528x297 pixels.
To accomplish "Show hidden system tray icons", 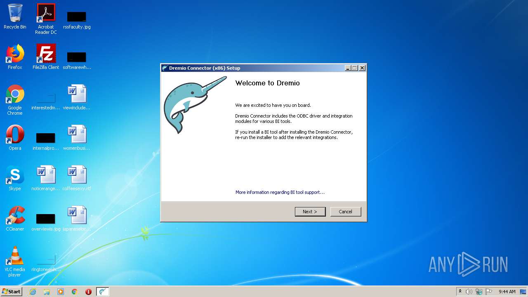I will tap(460, 292).
